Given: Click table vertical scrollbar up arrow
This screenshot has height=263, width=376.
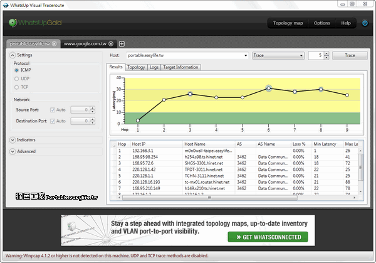Looking at the screenshot, I should 360,151.
